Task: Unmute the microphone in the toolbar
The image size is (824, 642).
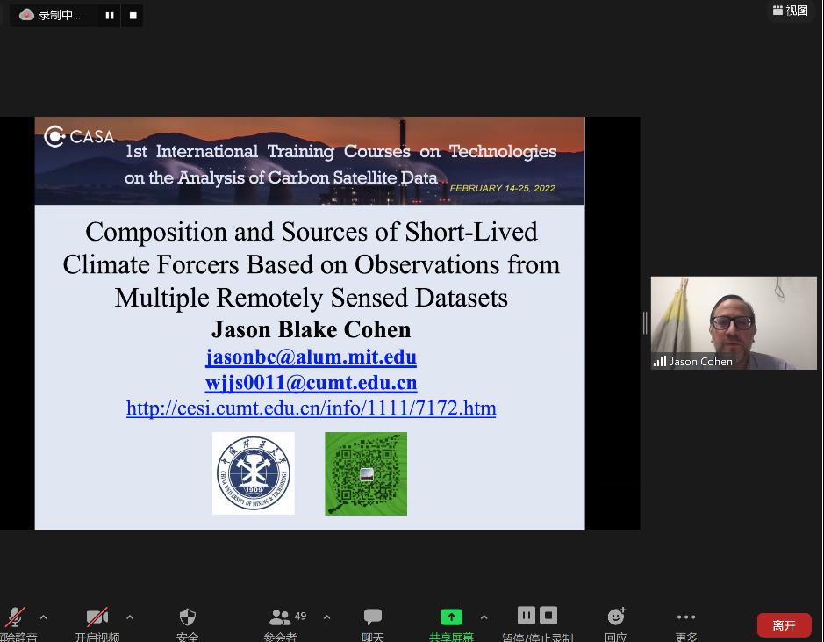Action: 16,617
